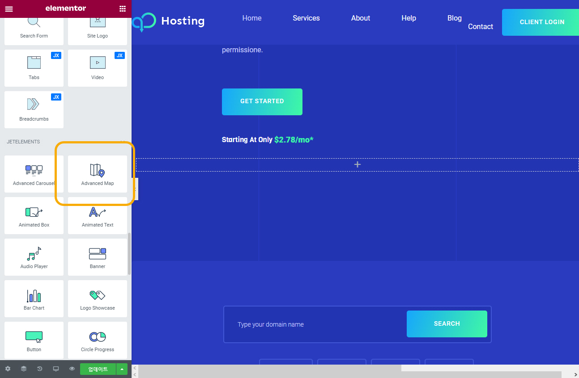This screenshot has height=378, width=579.
Task: Open the Logo Showcase widget
Action: (x=97, y=298)
